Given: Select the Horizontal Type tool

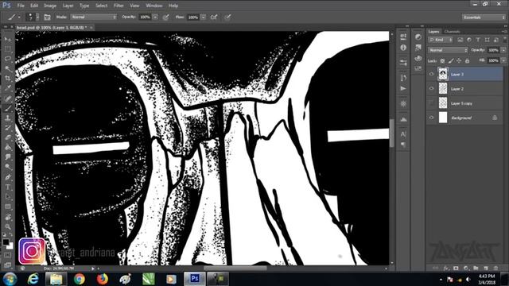Looking at the screenshot, I should click(x=8, y=187).
